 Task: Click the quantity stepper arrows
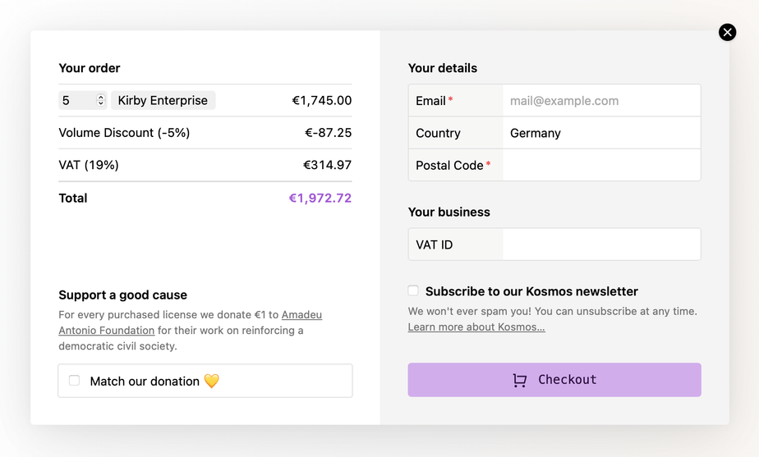(101, 100)
